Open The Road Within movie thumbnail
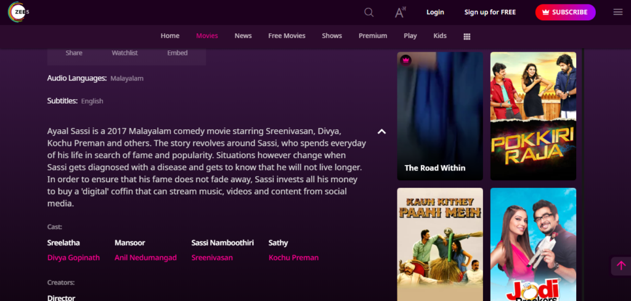 coord(440,116)
